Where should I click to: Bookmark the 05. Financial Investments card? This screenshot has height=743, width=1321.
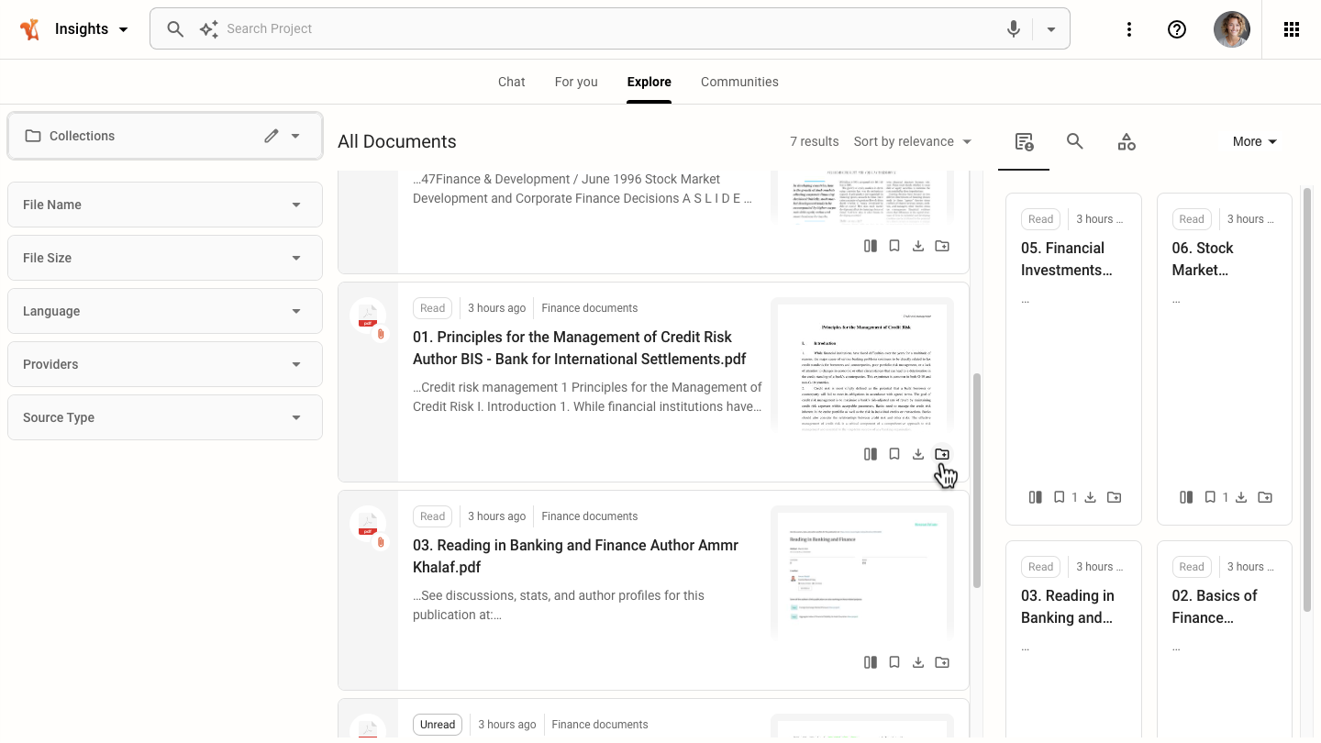coord(1059,497)
